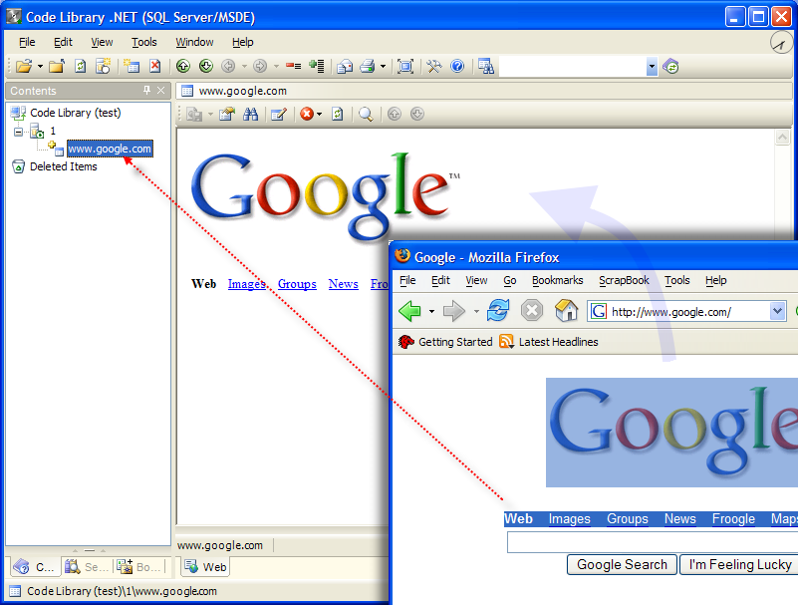Viewport: 798px width, 605px height.
Task: Click the red stop X icon in note toolbar
Action: [307, 114]
